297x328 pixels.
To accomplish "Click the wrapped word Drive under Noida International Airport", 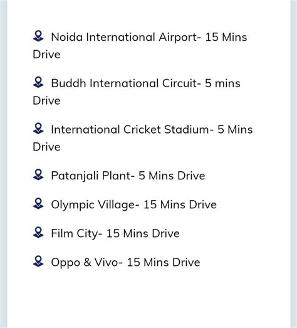I will tap(46, 55).
